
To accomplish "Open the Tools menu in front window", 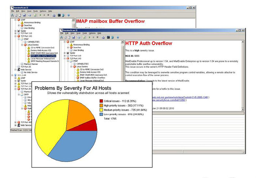I will pyautogui.click(x=84, y=33).
